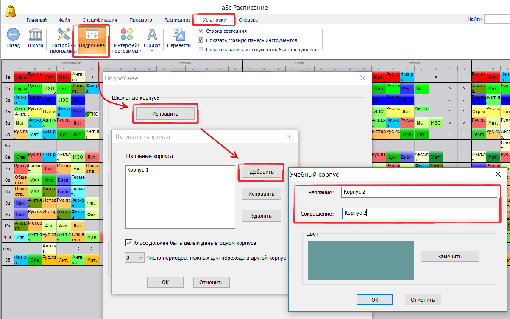Toggle the Строка состояния checkbox
The width and height of the screenshot is (510, 319).
(201, 31)
